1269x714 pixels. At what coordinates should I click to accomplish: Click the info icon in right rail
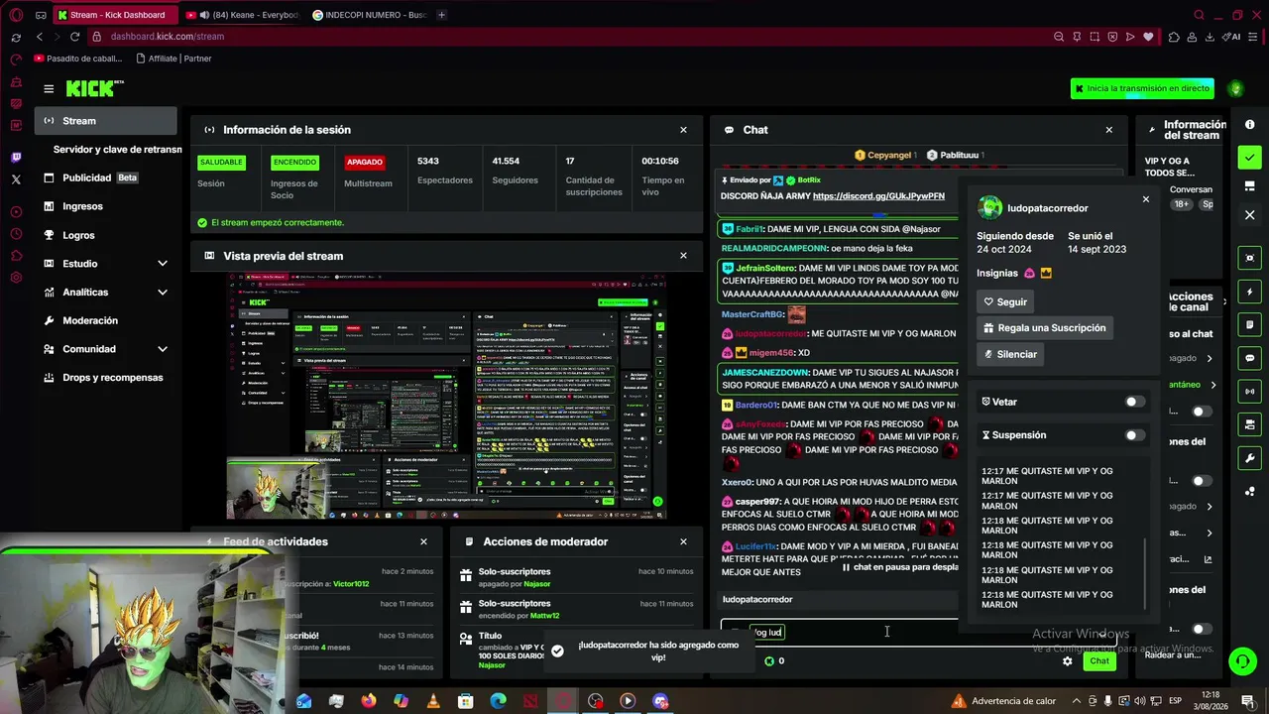click(1249, 124)
